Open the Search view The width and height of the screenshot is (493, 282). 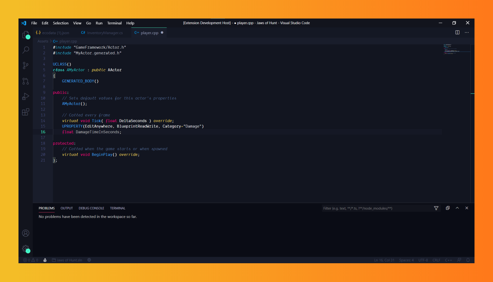(x=26, y=50)
